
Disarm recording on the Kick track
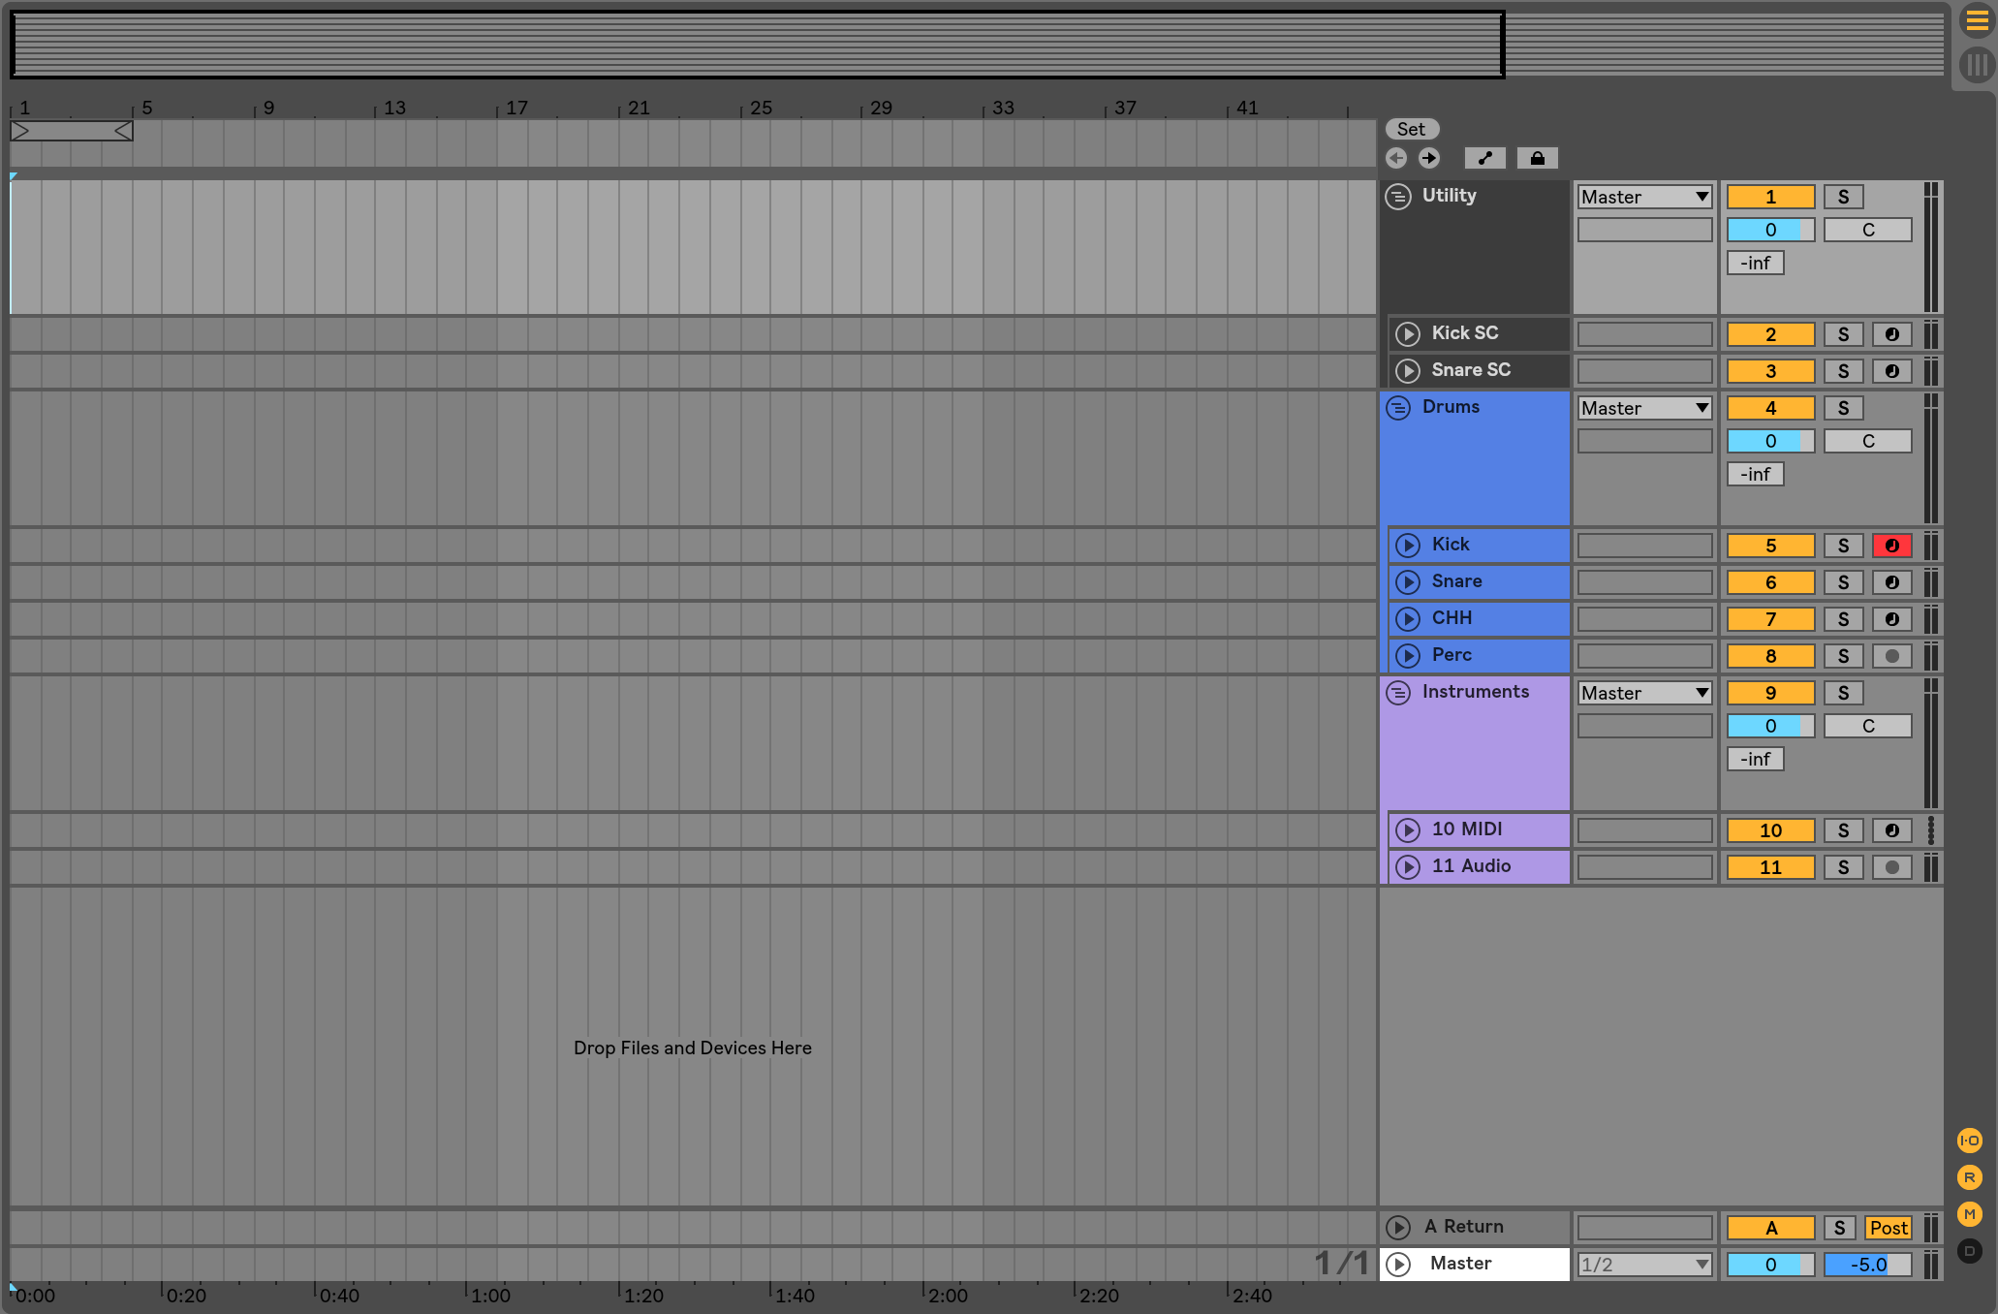(1892, 546)
